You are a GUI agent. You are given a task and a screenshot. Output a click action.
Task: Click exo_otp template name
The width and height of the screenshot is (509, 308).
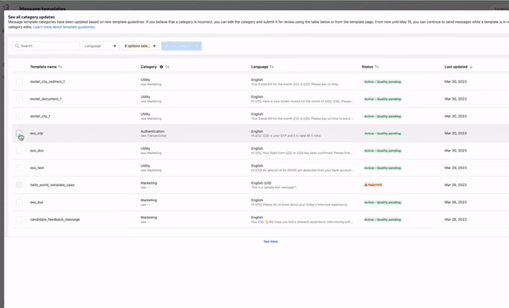tap(36, 133)
